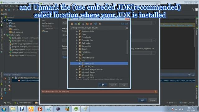
Task: Click the project directory icon in JDK chooser
Action: tap(79, 24)
